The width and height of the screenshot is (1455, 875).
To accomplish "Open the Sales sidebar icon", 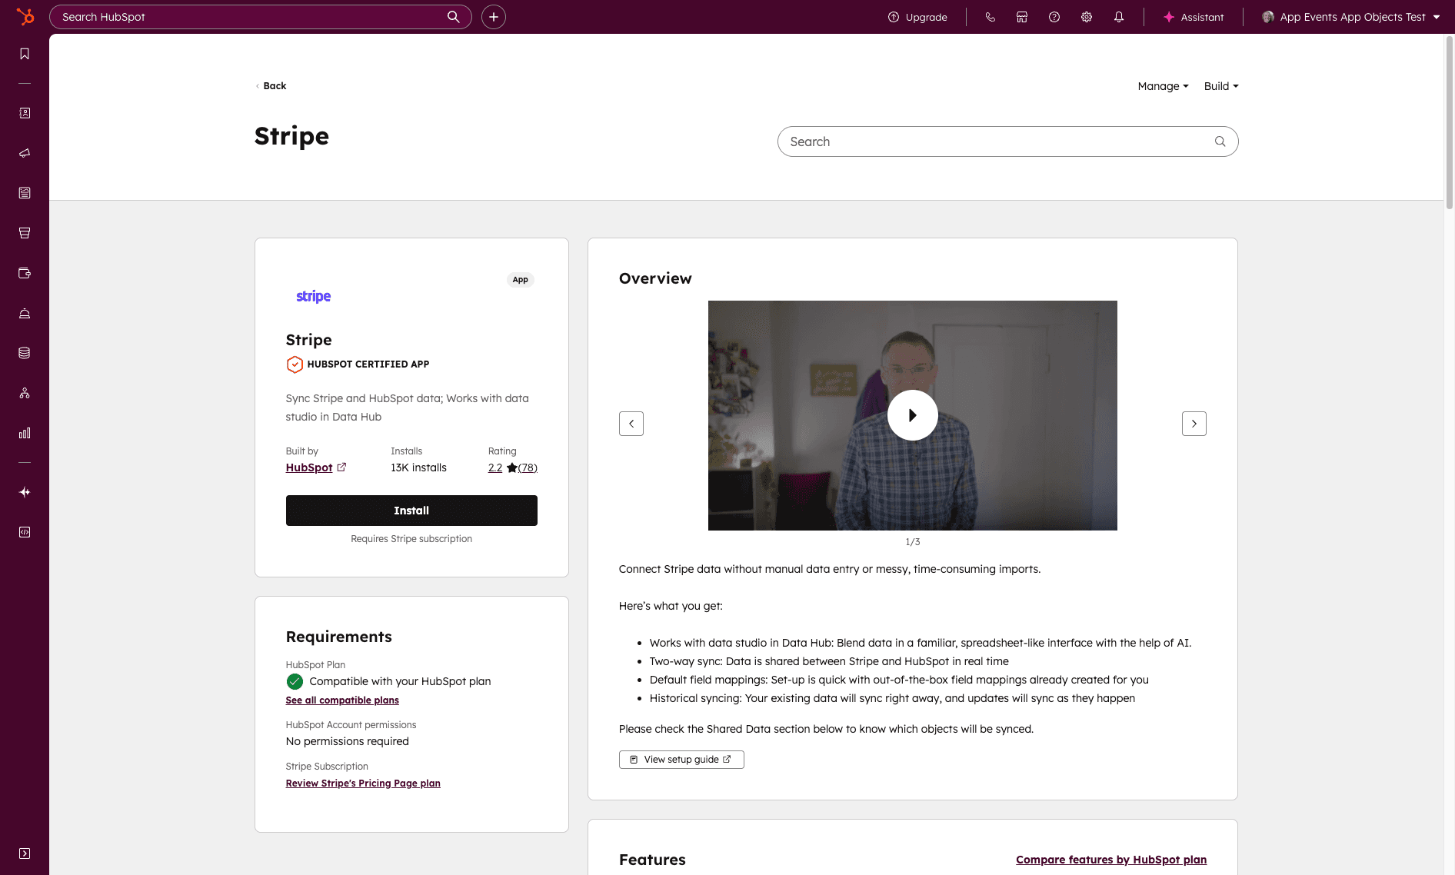I will (25, 233).
